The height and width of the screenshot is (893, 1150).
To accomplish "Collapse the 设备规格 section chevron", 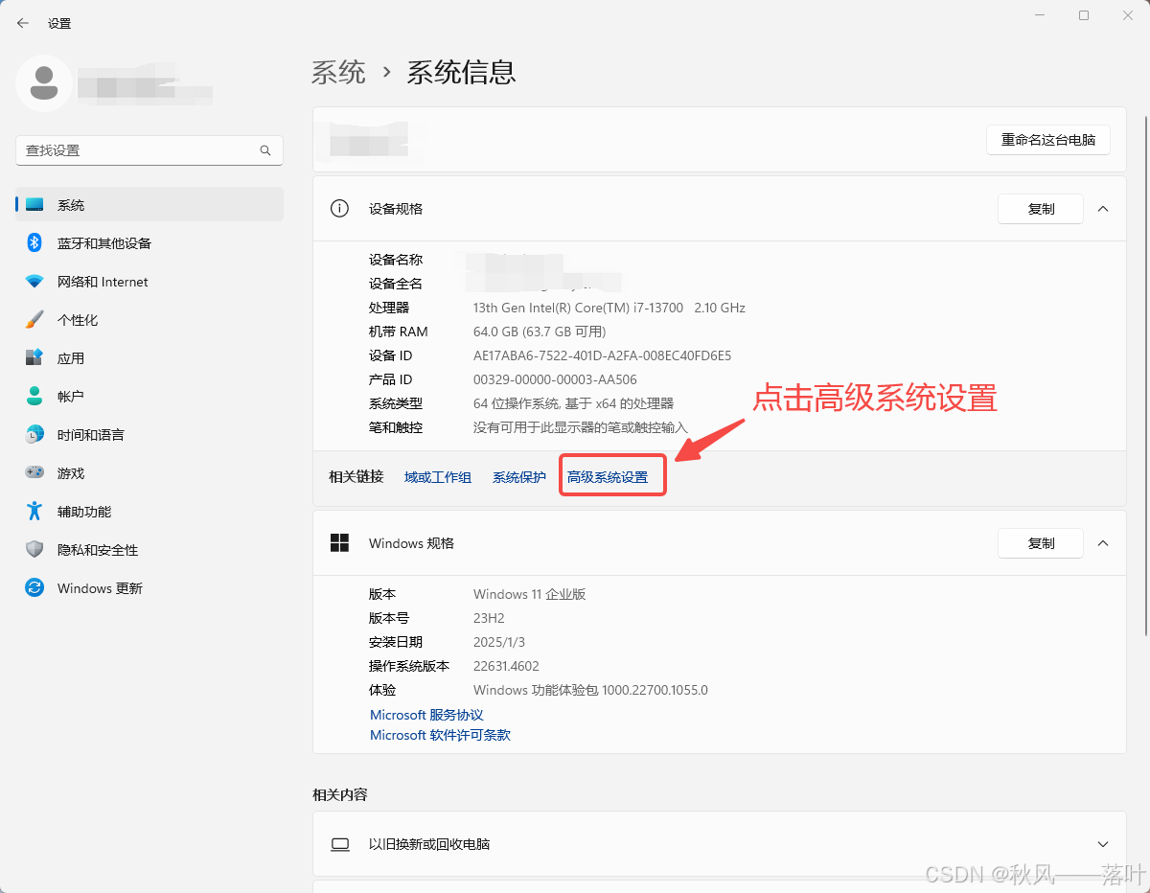I will pyautogui.click(x=1103, y=208).
